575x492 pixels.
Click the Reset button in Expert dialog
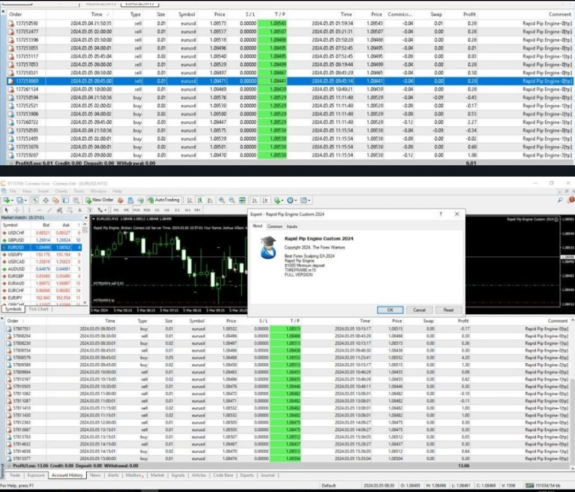click(448, 310)
